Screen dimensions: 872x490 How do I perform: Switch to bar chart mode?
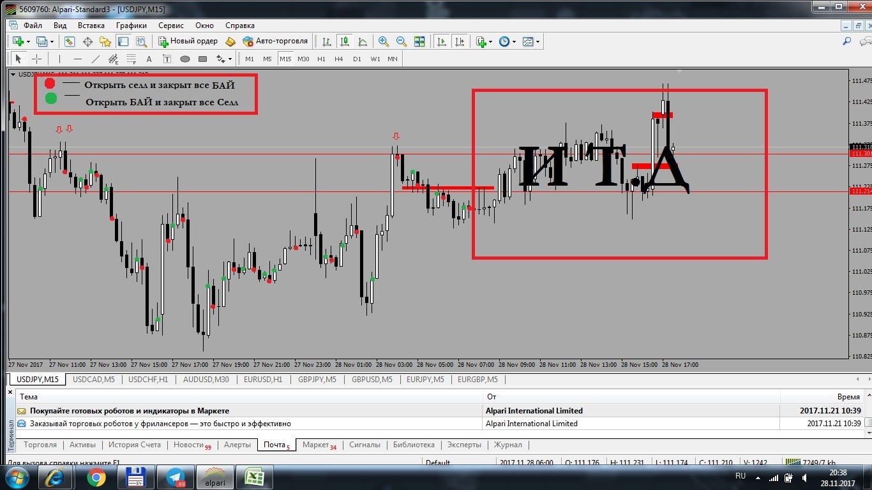click(x=326, y=41)
